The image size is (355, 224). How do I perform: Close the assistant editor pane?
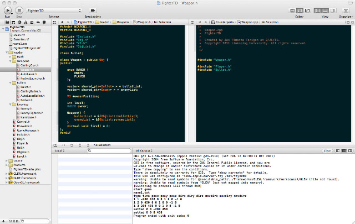click(x=353, y=22)
